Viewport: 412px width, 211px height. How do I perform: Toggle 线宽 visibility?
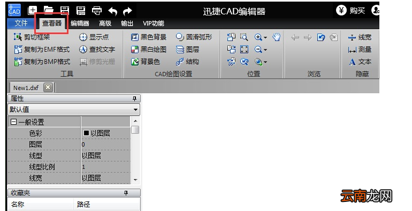point(360,37)
